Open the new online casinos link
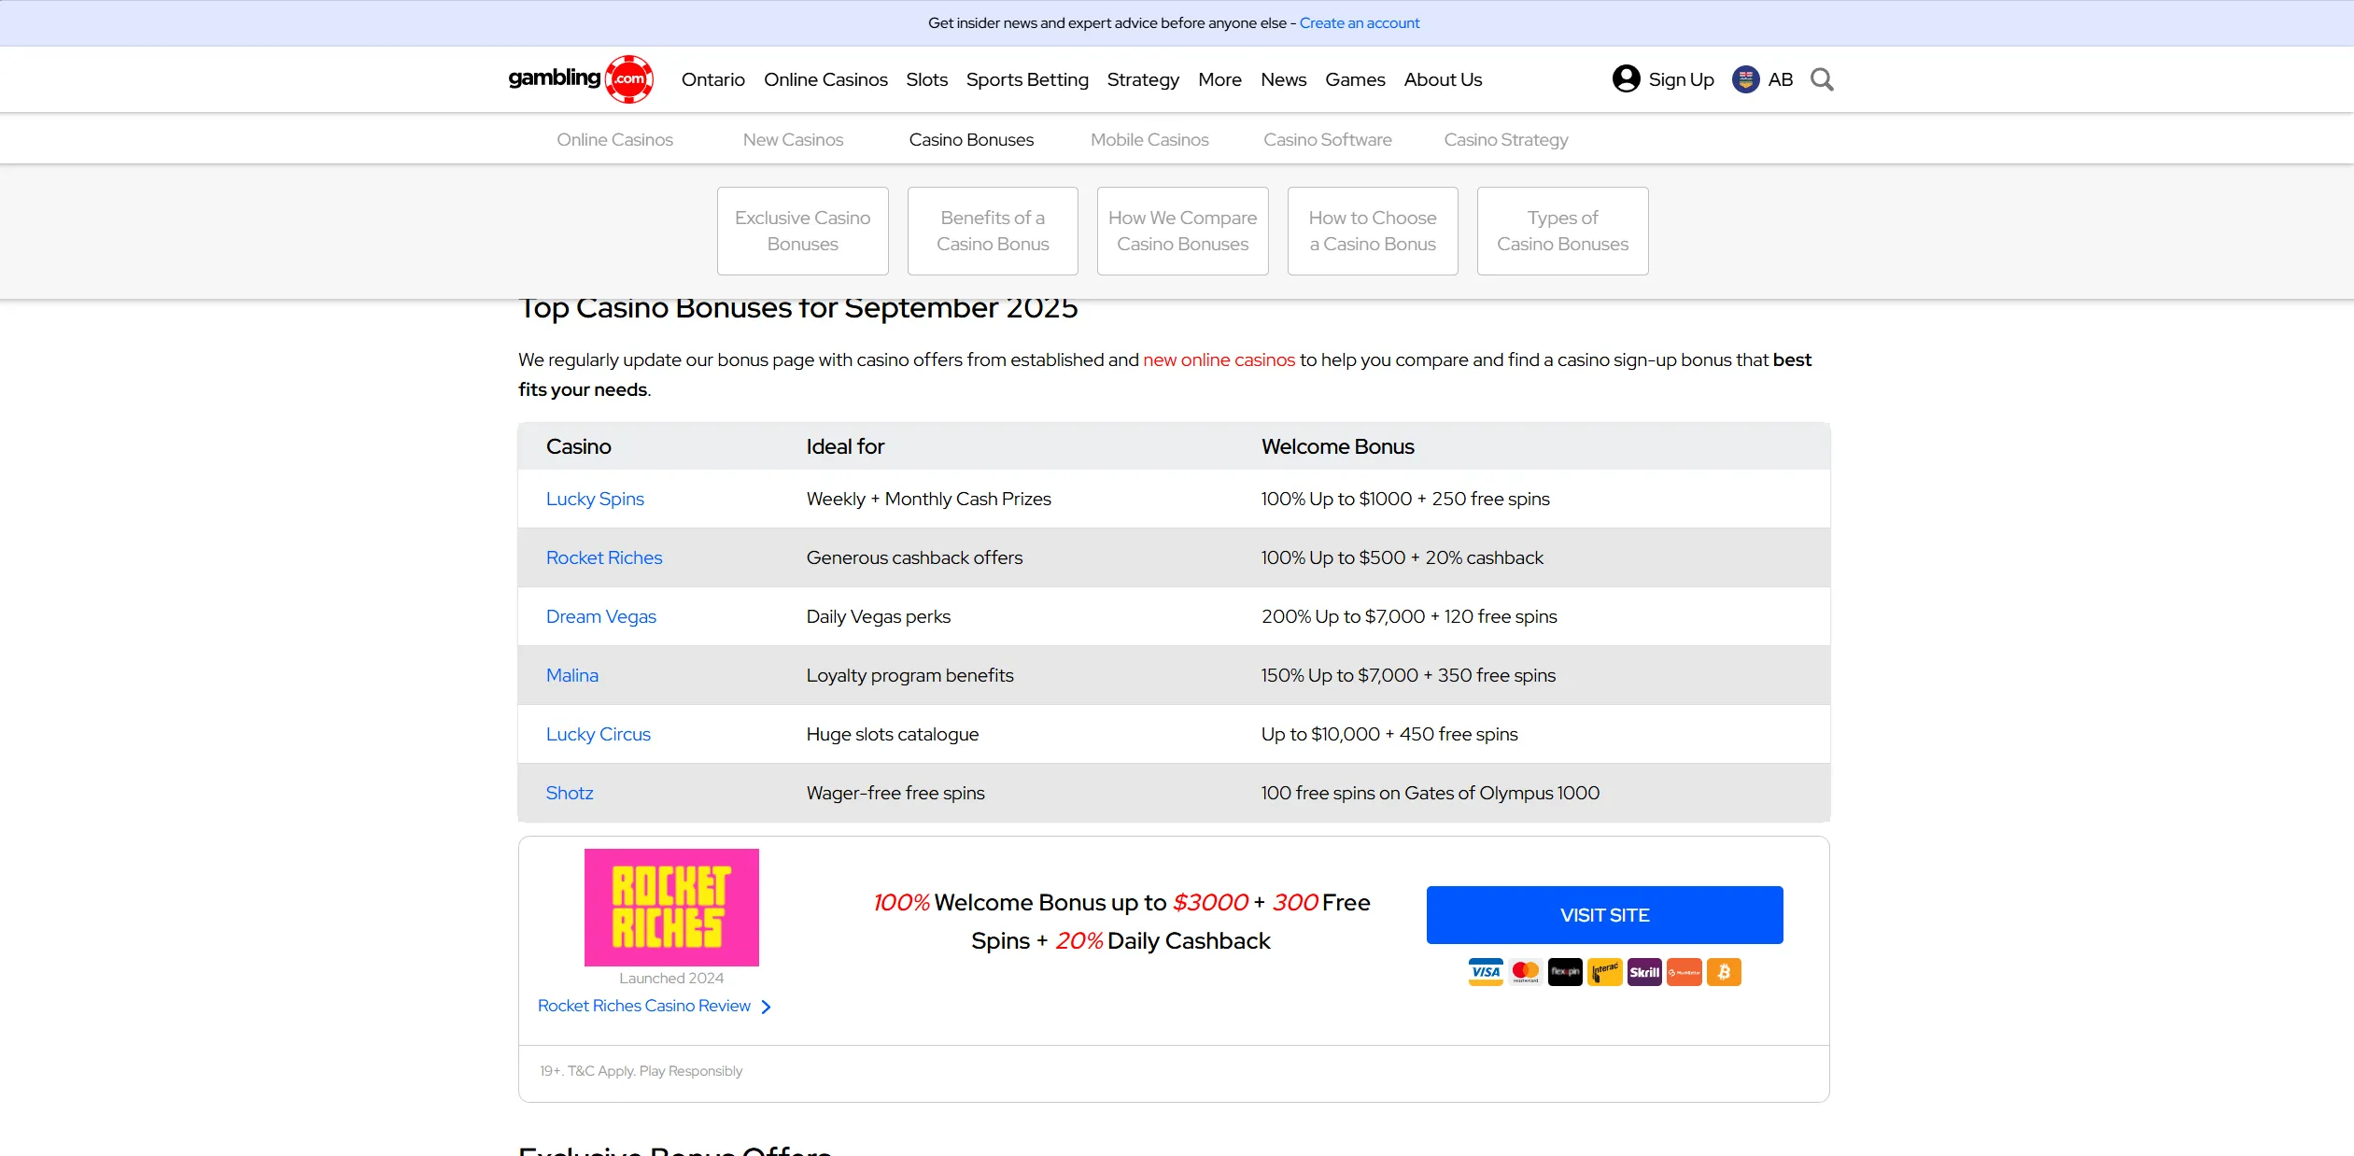Image resolution: width=2354 pixels, height=1156 pixels. (1219, 359)
